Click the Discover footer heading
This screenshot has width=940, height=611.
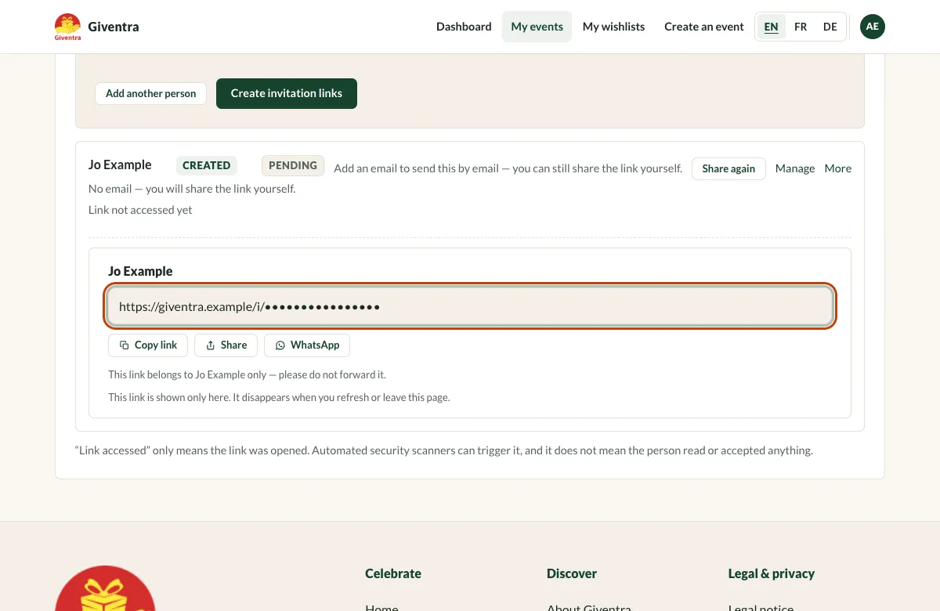coord(572,573)
